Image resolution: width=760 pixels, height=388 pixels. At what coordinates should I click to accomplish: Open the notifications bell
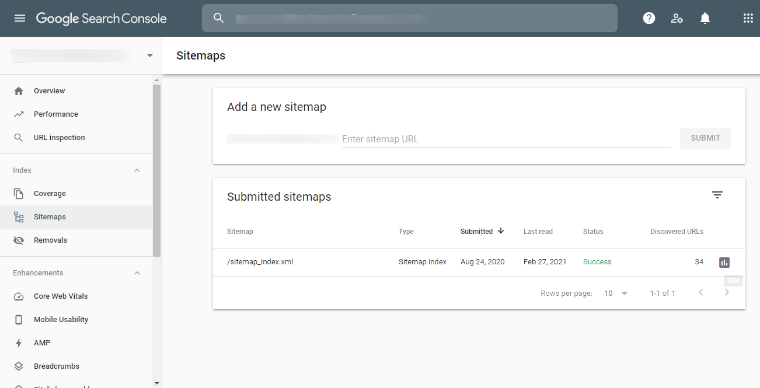pyautogui.click(x=705, y=18)
